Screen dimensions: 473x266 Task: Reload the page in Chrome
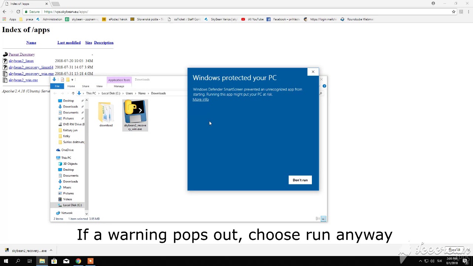point(18,12)
